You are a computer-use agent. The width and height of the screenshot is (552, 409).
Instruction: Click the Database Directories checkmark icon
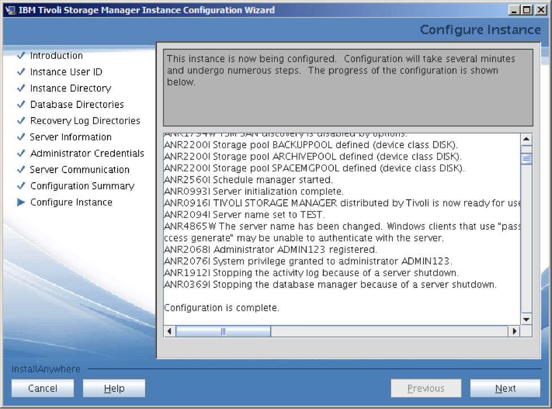coord(21,104)
